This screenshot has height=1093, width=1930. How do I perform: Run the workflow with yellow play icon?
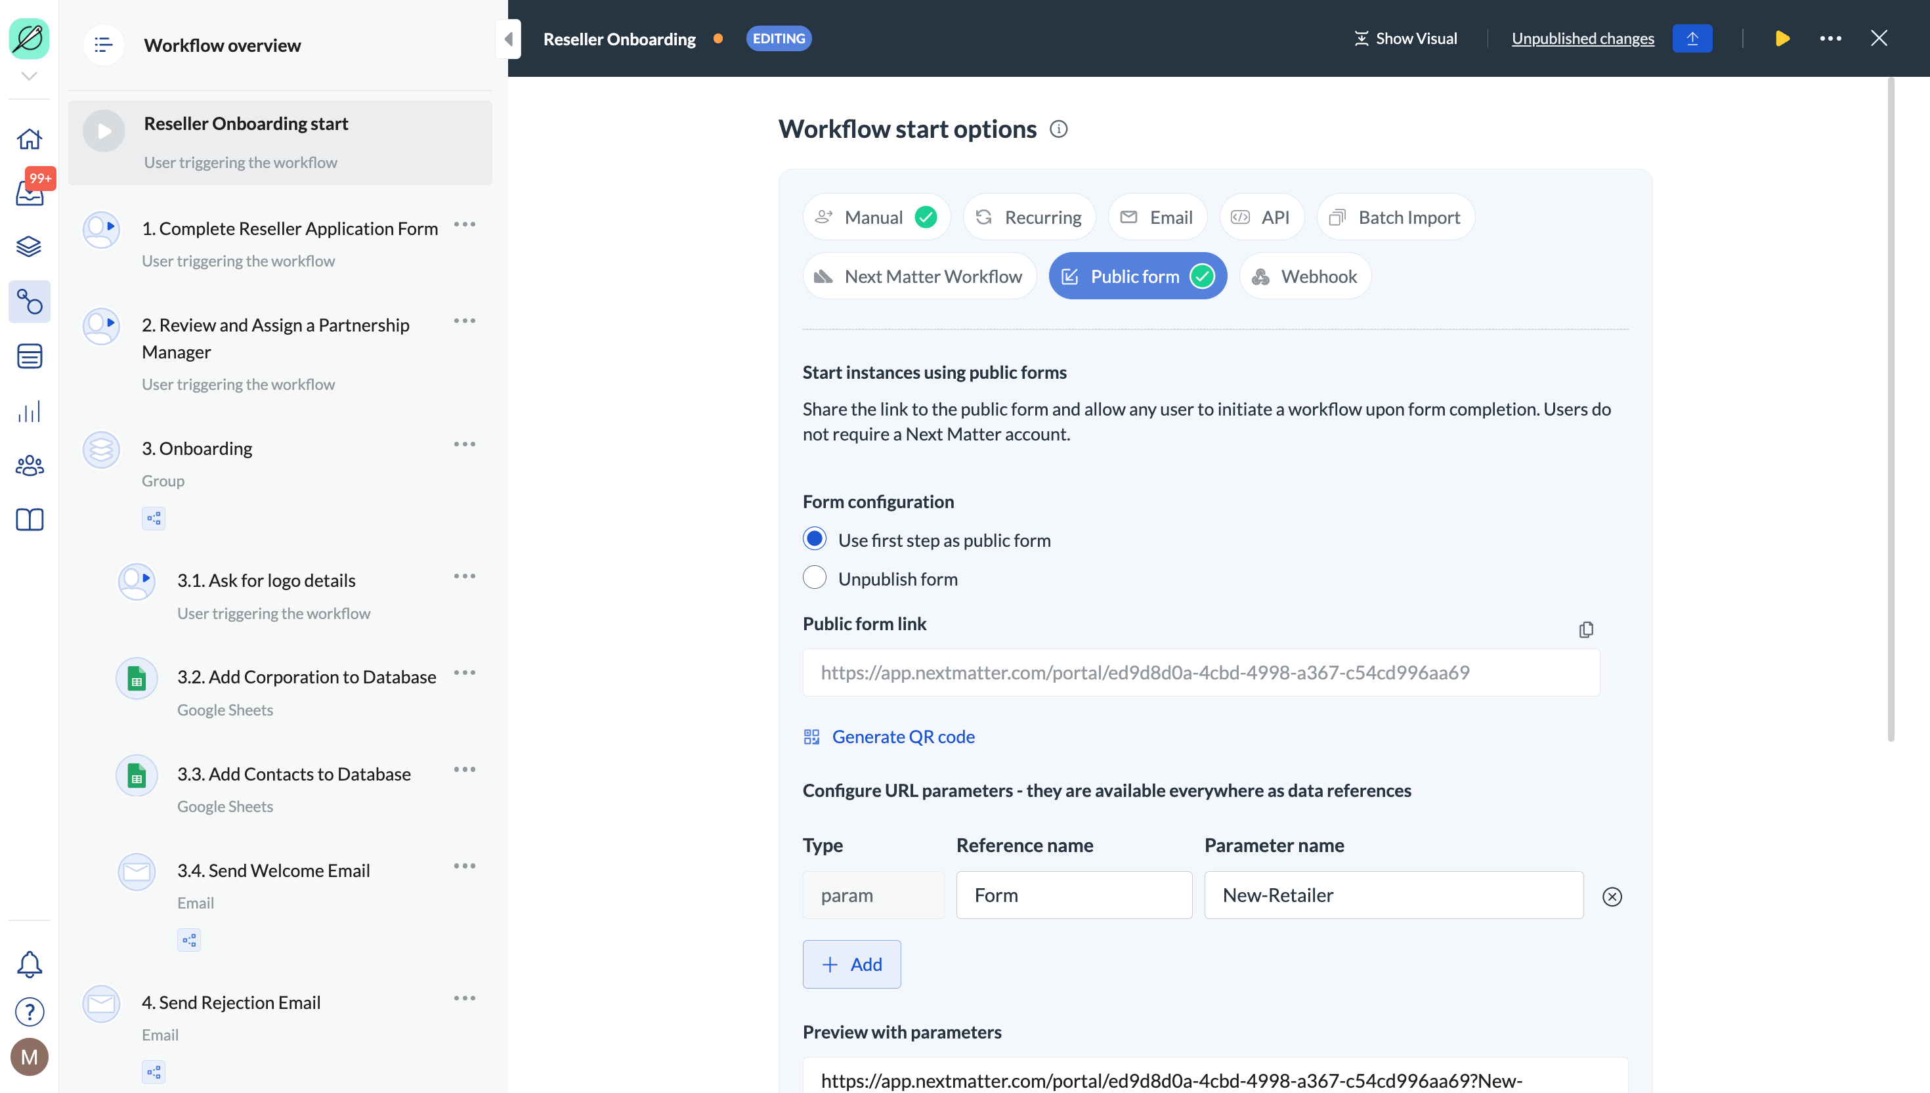pos(1782,38)
